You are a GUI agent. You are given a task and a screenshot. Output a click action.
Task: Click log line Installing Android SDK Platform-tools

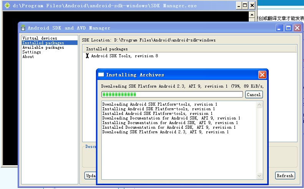pyautogui.click(x=159, y=109)
